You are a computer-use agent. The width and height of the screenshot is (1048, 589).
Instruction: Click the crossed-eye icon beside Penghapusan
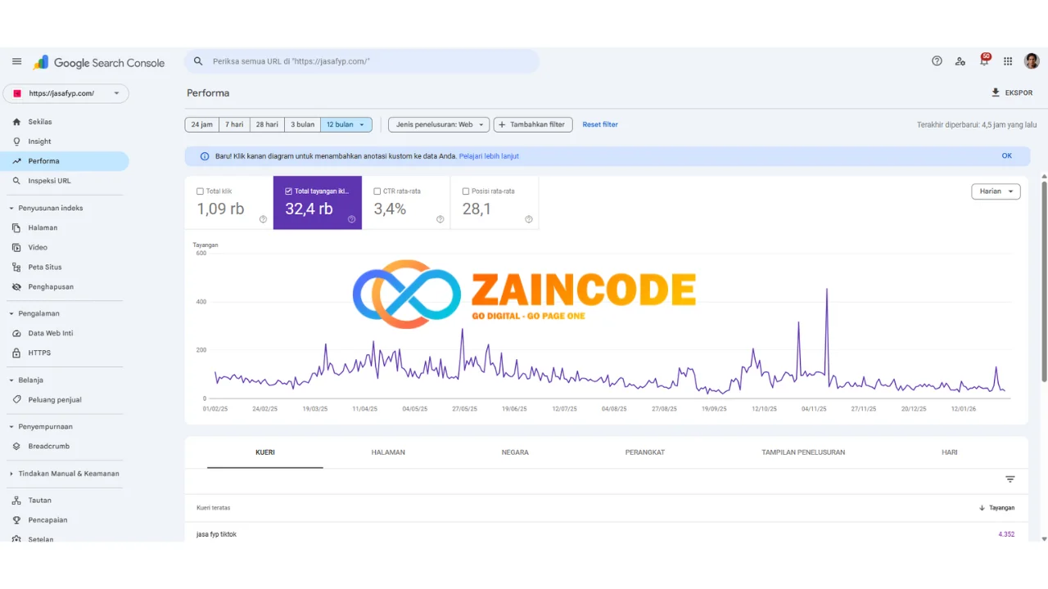point(16,287)
